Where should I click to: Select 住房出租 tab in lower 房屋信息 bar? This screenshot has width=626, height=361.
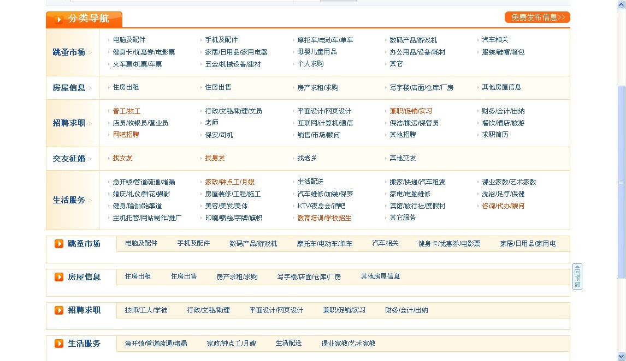pos(138,276)
